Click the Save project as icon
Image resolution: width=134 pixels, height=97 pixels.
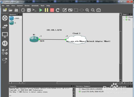tap(16, 10)
